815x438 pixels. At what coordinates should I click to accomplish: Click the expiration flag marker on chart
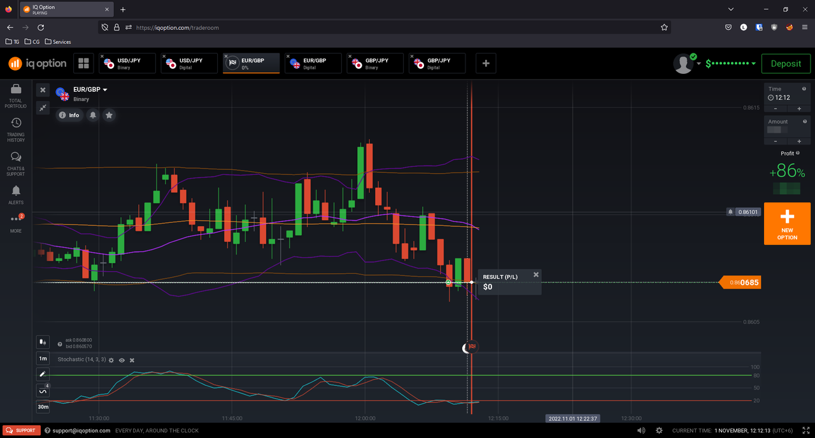(x=472, y=347)
